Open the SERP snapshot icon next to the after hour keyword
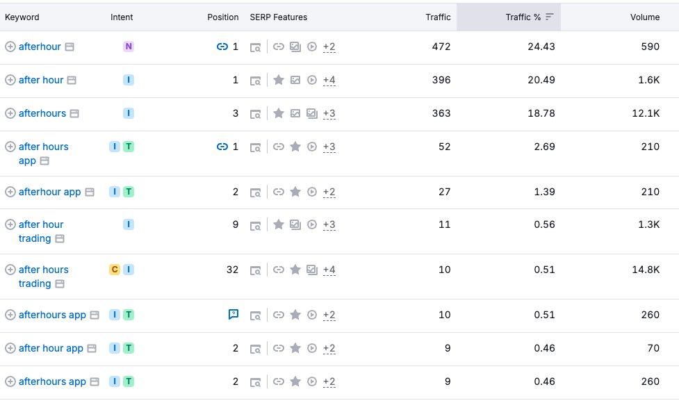Image resolution: width=679 pixels, height=403 pixels. [72, 80]
